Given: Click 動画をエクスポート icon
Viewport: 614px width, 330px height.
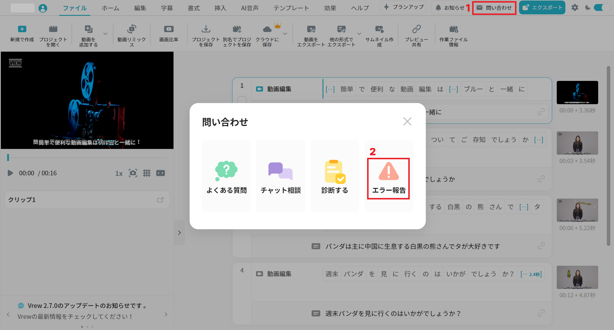Looking at the screenshot, I should [311, 29].
